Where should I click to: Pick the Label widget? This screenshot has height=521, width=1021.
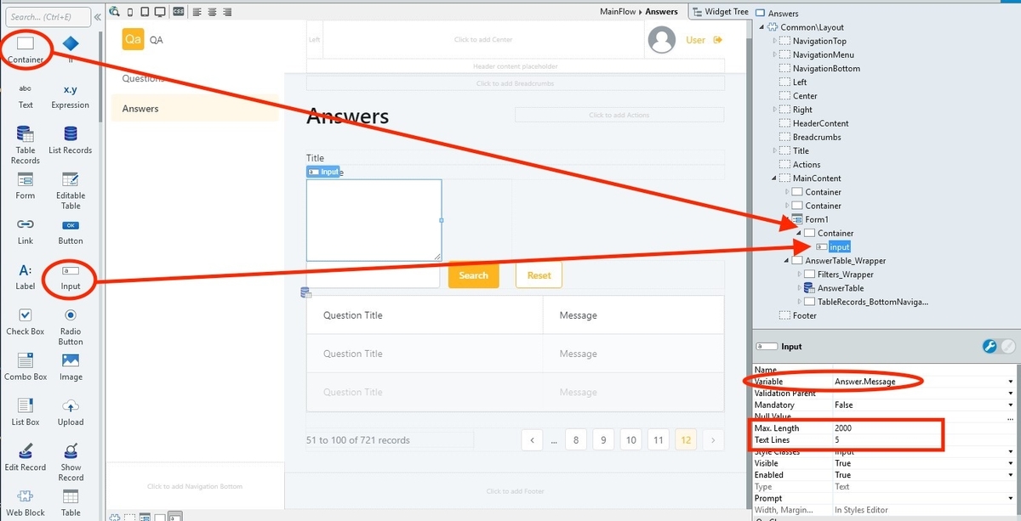tap(26, 276)
